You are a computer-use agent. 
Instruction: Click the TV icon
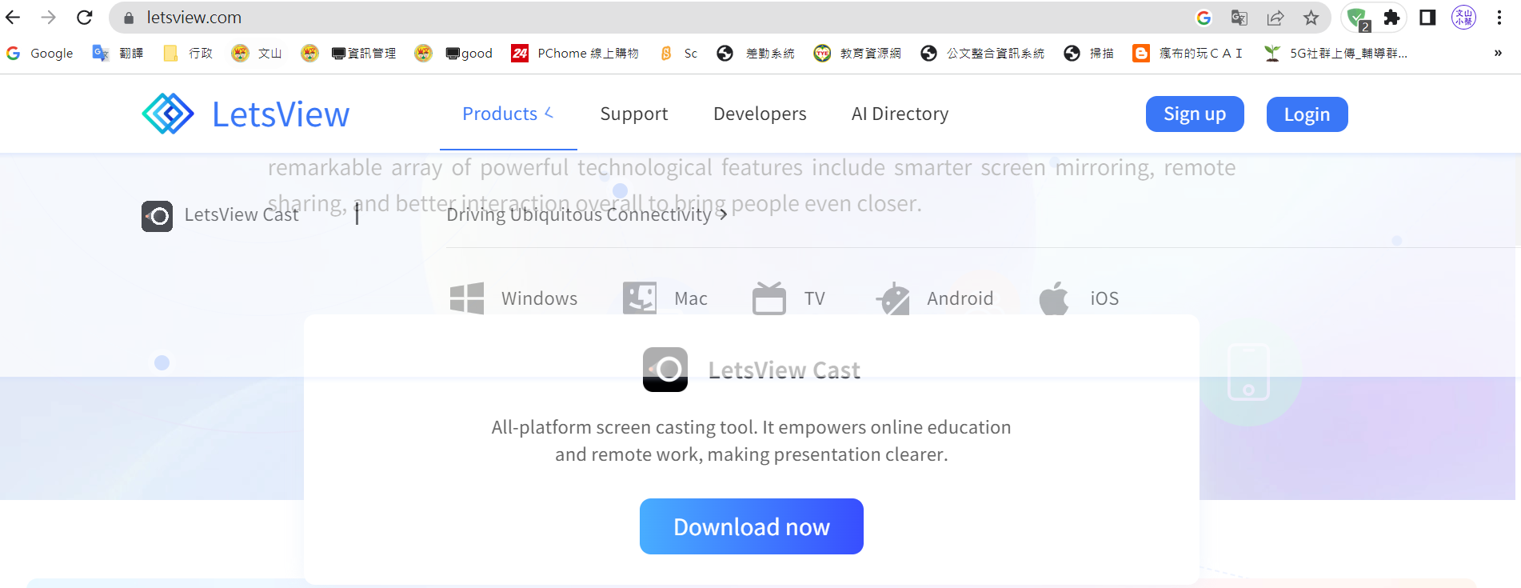769,298
